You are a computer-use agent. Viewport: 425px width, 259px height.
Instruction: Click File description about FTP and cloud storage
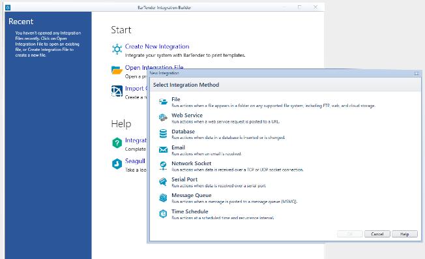274,106
